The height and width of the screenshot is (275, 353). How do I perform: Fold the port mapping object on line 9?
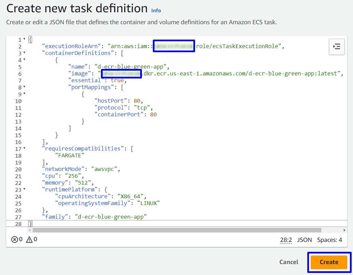coord(24,94)
